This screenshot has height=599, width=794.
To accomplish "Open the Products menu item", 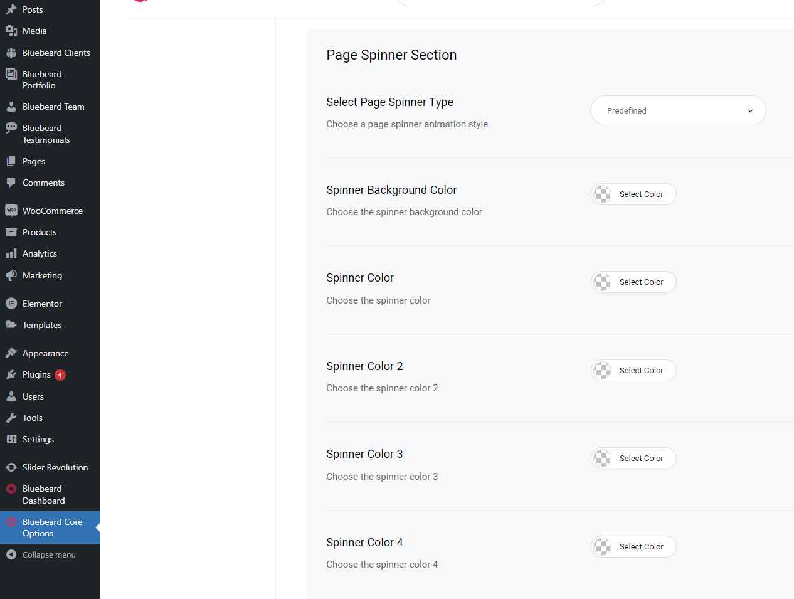I will pyautogui.click(x=50, y=232).
